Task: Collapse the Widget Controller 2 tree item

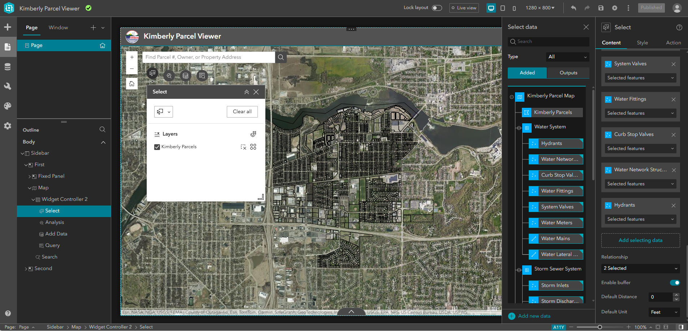Action: point(33,199)
